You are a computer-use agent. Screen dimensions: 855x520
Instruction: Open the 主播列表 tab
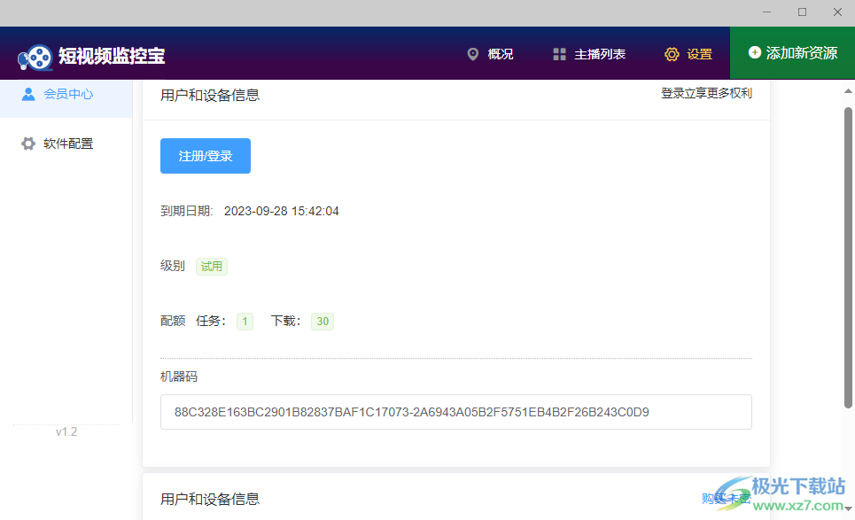click(x=589, y=54)
